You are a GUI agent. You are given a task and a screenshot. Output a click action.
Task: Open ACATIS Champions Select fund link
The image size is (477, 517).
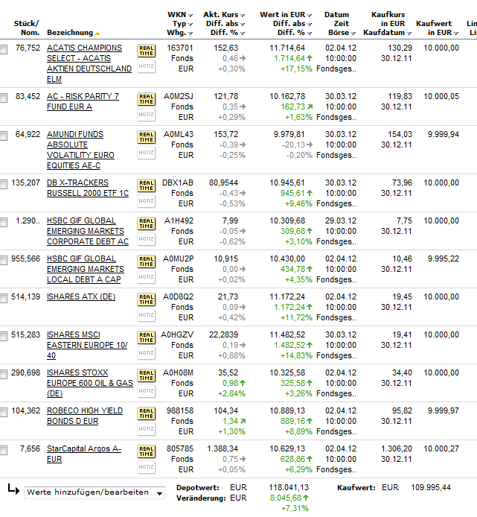point(89,63)
